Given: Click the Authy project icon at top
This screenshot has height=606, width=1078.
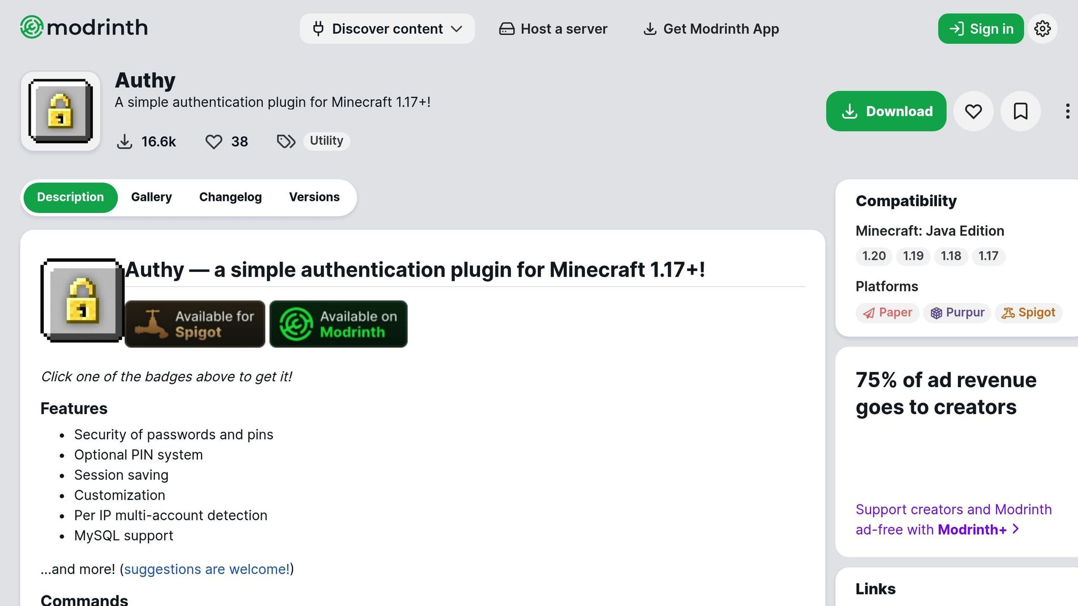Looking at the screenshot, I should pyautogui.click(x=61, y=111).
